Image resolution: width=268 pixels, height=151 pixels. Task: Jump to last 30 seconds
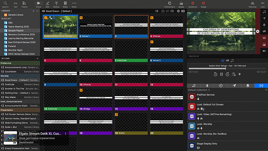coord(234,74)
